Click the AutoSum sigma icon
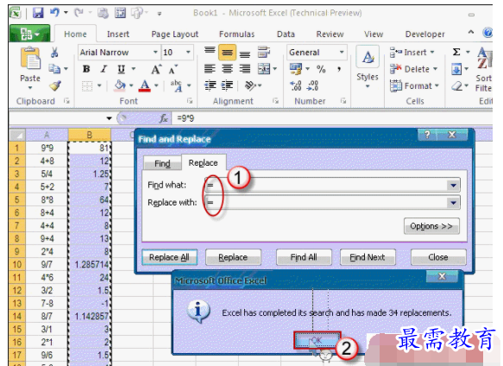Image resolution: width=503 pixels, height=366 pixels. (x=456, y=52)
